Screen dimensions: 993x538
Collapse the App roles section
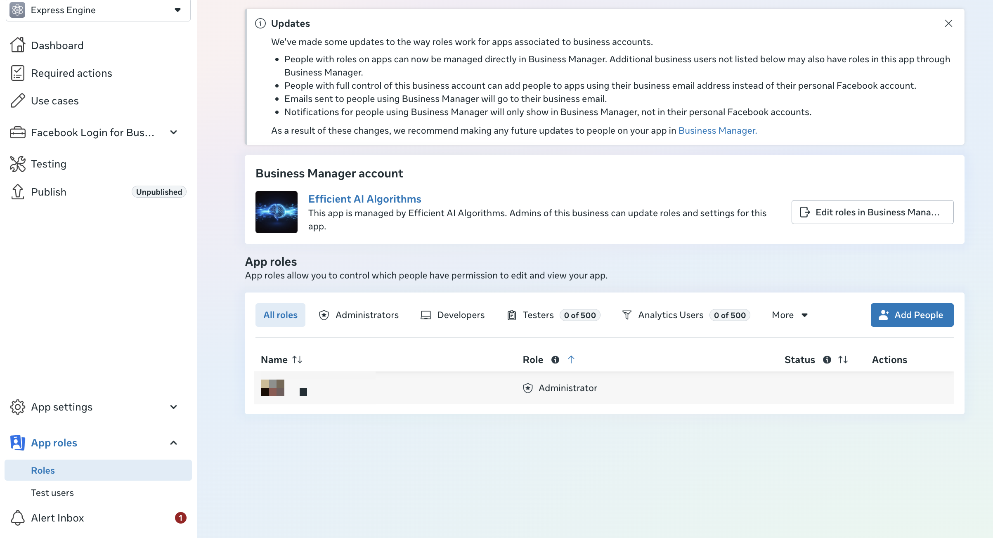174,443
